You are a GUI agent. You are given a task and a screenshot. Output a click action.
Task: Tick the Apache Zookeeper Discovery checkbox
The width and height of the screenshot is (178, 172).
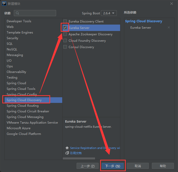pyautogui.click(x=65, y=34)
